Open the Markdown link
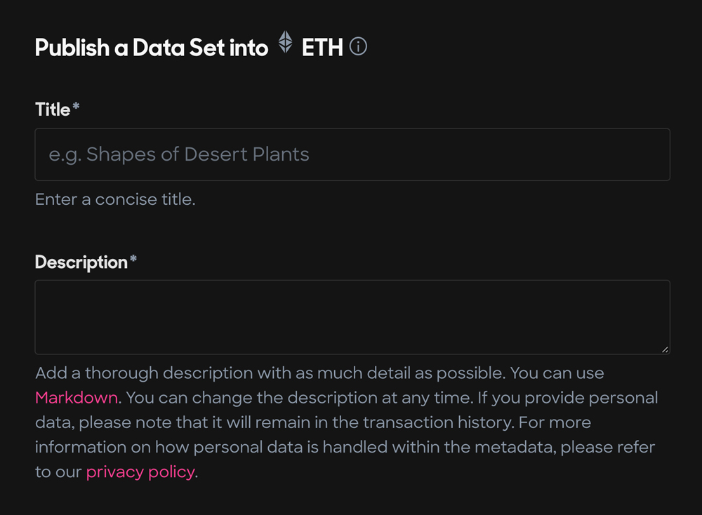The width and height of the screenshot is (702, 515). click(x=77, y=398)
